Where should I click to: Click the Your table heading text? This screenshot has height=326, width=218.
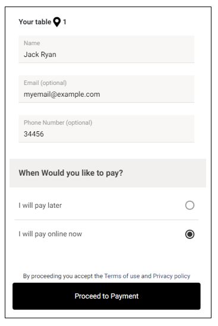34,22
